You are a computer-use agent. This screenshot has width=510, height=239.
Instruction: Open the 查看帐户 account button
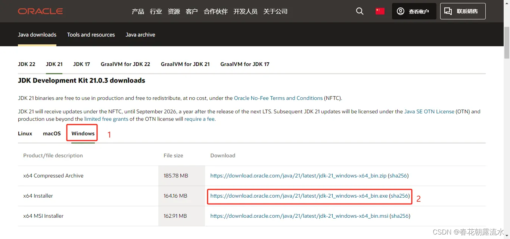tap(414, 11)
